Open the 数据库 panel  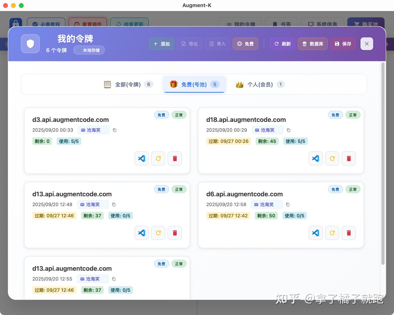click(312, 43)
